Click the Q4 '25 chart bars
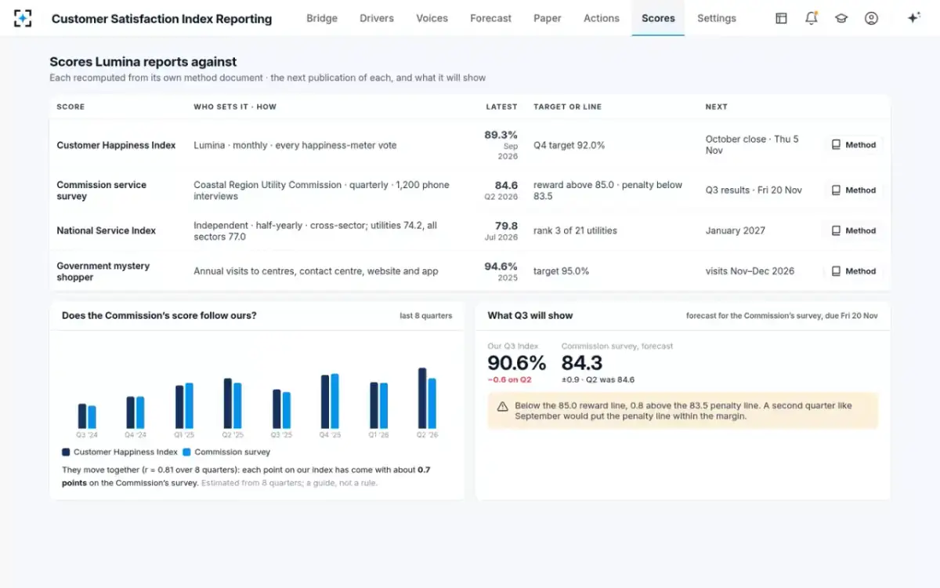Viewport: 940px width, 588px height. [330, 401]
